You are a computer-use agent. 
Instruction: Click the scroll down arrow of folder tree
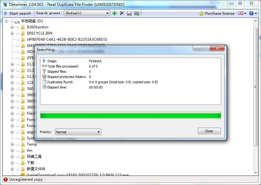coord(256,173)
